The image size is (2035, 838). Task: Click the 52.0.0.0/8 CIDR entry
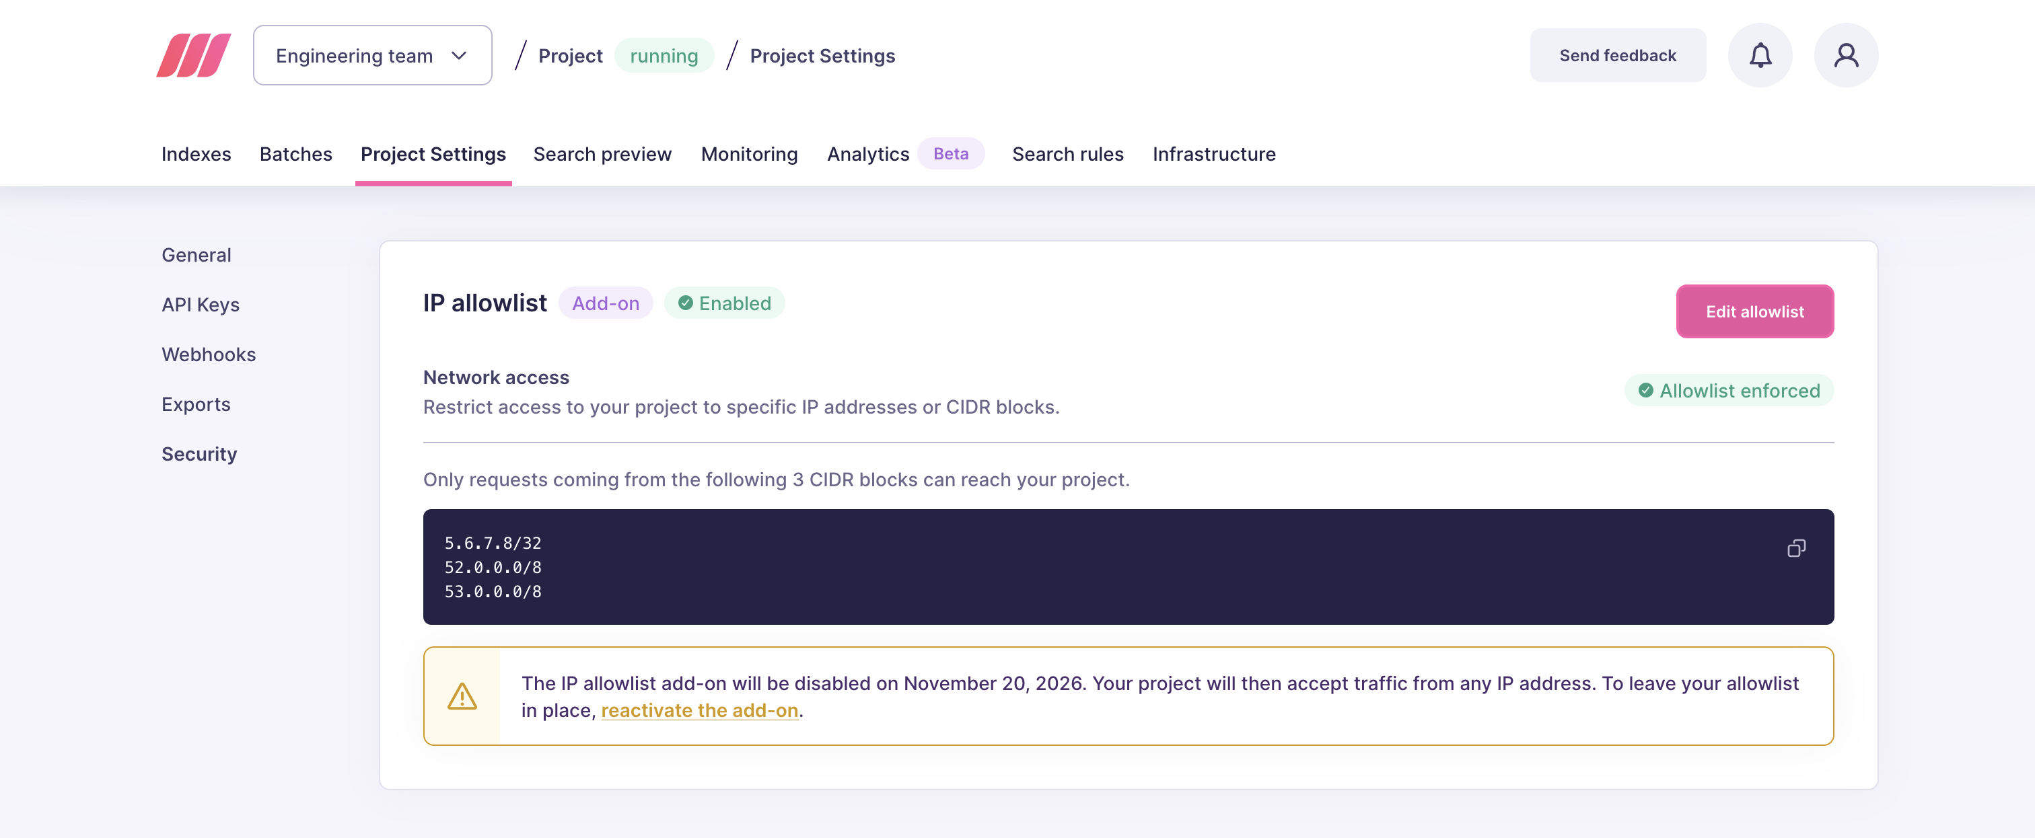tap(492, 568)
